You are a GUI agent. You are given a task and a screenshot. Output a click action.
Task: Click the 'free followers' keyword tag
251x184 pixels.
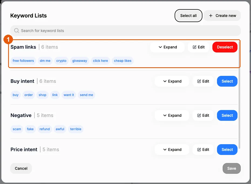click(x=23, y=61)
